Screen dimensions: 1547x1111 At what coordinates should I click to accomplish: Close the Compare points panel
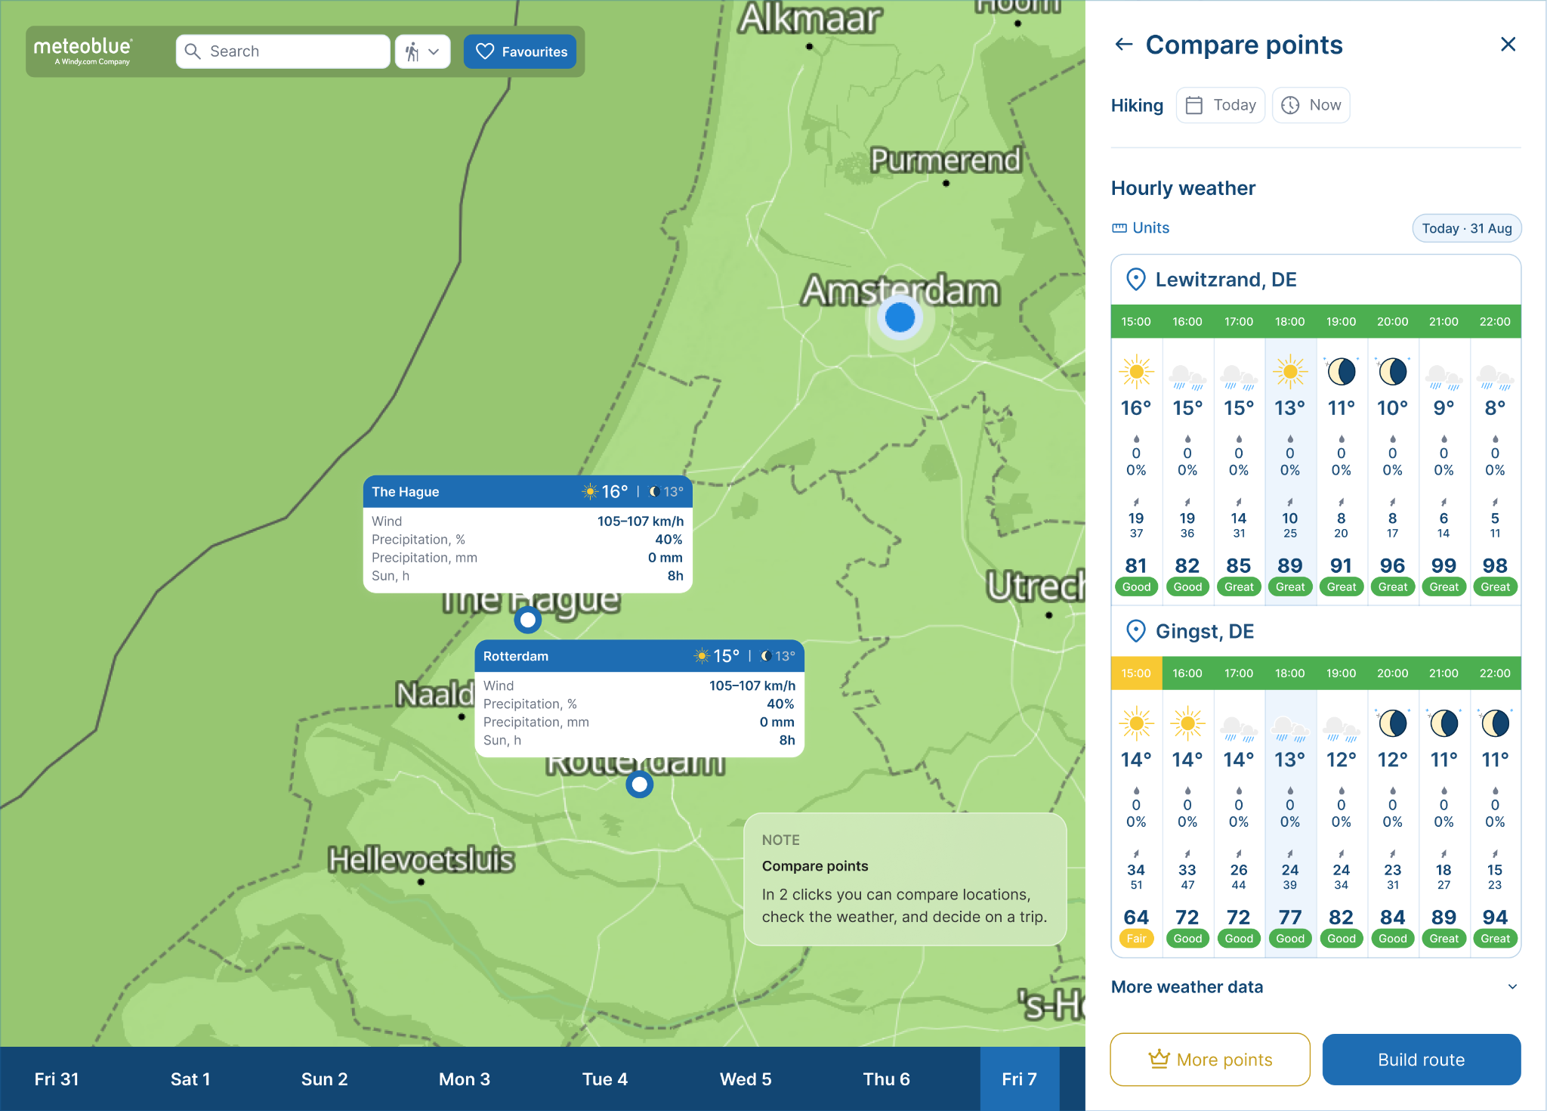coord(1508,45)
